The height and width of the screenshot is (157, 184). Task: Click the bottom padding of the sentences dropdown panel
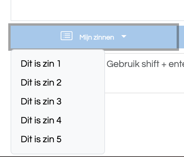(58, 151)
